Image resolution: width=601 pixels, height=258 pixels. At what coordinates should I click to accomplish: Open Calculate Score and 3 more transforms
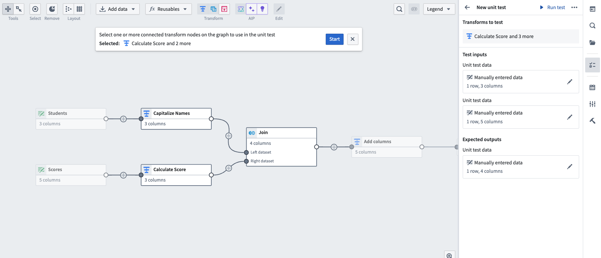pyautogui.click(x=521, y=36)
